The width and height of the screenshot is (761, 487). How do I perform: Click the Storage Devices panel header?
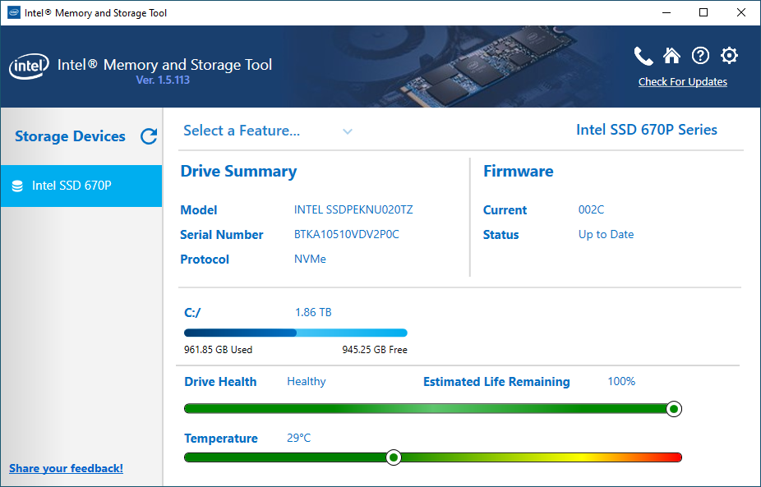[69, 136]
